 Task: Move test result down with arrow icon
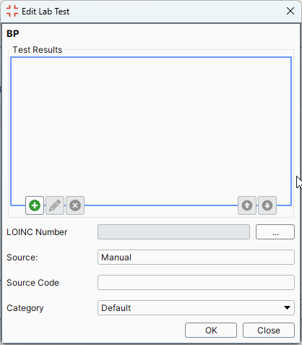267,205
